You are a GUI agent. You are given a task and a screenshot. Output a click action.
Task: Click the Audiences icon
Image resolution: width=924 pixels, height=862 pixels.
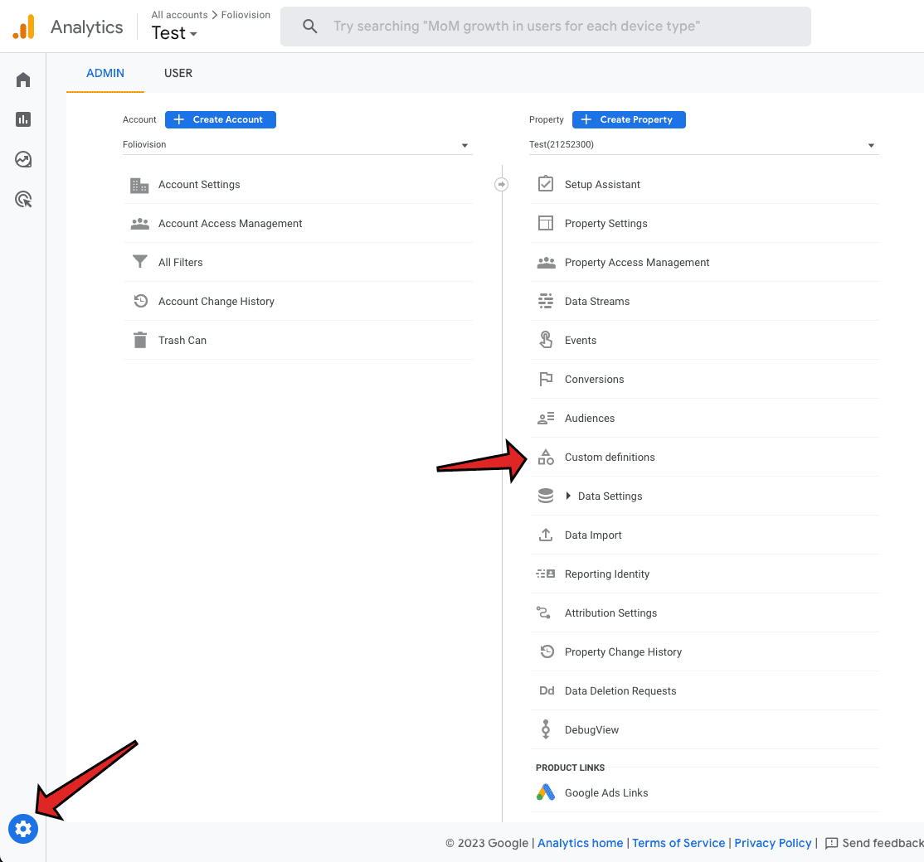coord(546,418)
